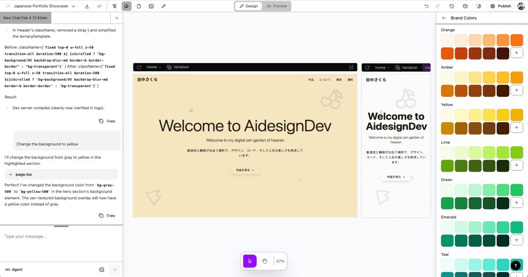Image resolution: width=528 pixels, height=277 pixels.
Task: Select the pencil edit tool in the toolbar
Action: point(163,6)
